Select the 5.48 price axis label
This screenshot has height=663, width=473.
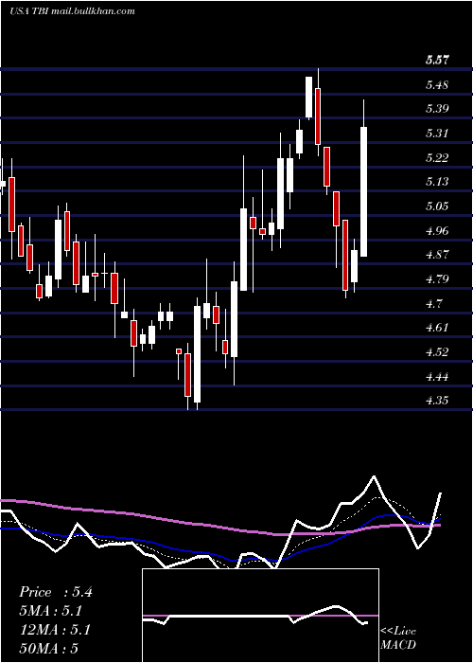coord(437,84)
